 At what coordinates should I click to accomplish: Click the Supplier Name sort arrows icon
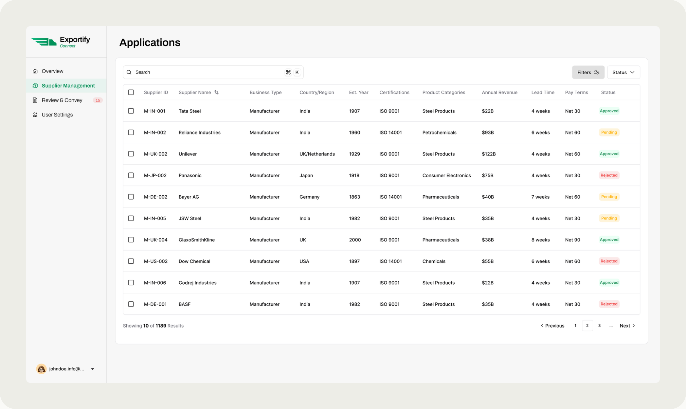click(x=216, y=92)
